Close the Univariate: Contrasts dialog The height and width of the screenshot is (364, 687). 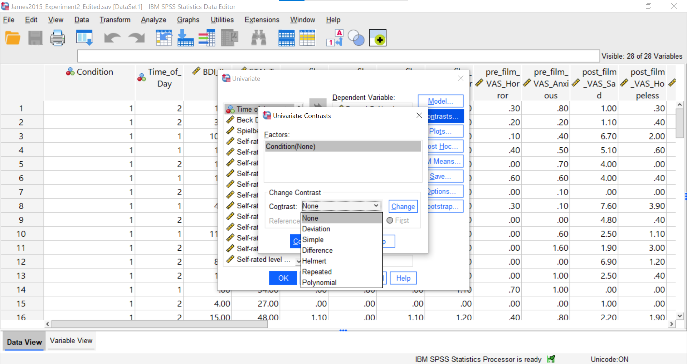tap(419, 115)
